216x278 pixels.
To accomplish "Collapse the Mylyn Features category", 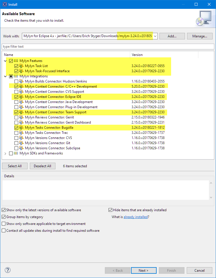I will pos(5,61).
